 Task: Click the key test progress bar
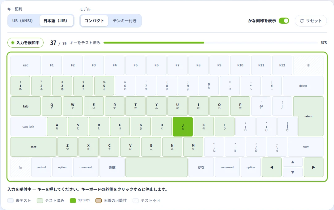point(210,43)
